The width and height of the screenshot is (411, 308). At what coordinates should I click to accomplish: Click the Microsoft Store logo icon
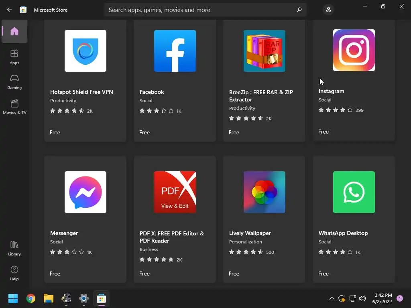pos(23,10)
